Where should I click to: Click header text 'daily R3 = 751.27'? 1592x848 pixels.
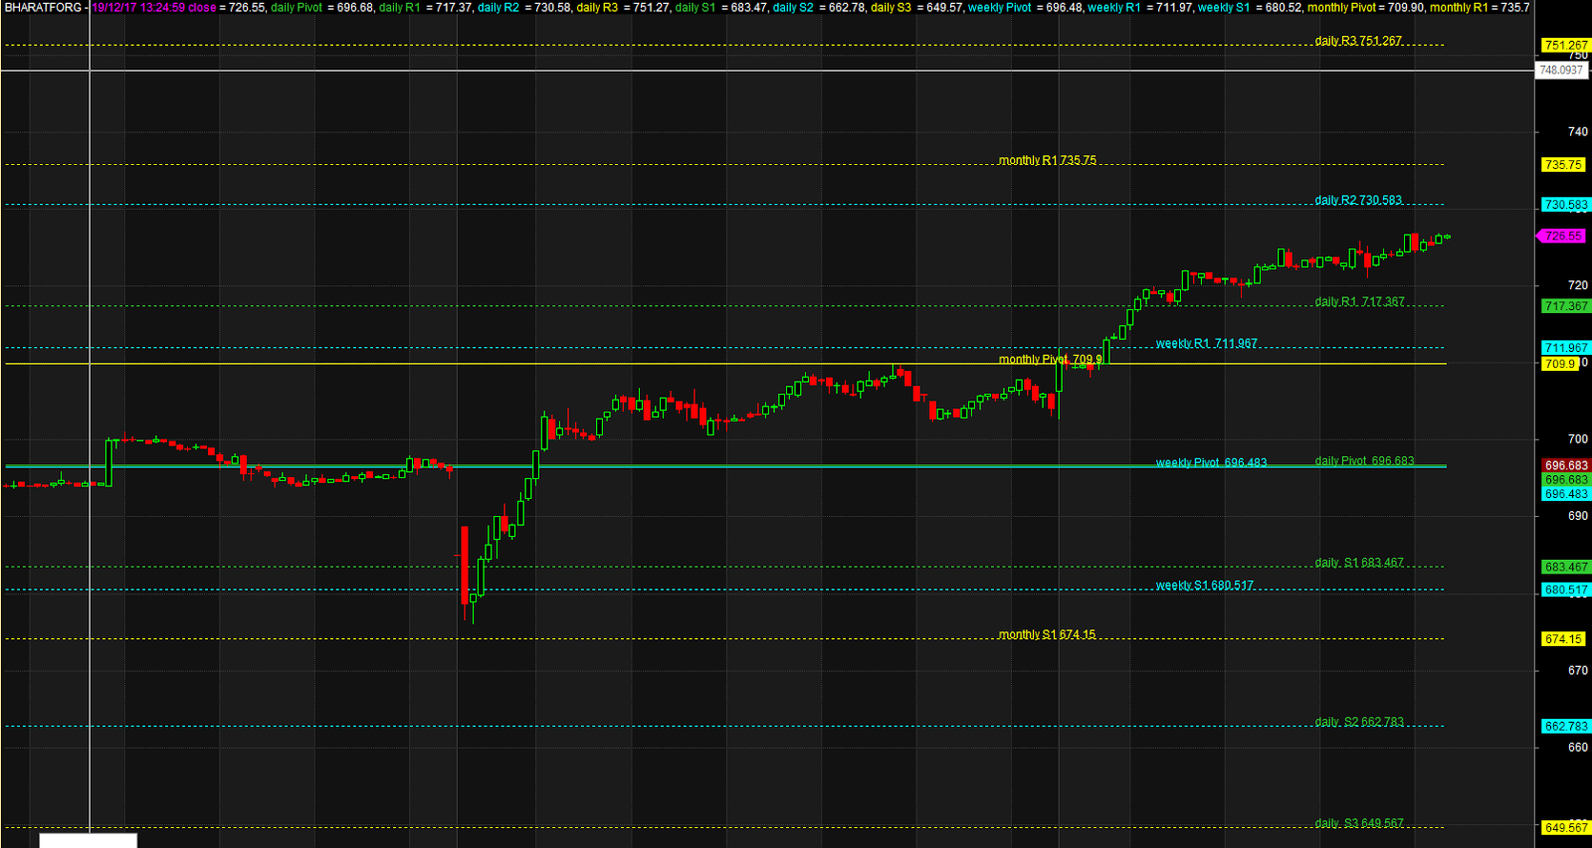tap(623, 7)
